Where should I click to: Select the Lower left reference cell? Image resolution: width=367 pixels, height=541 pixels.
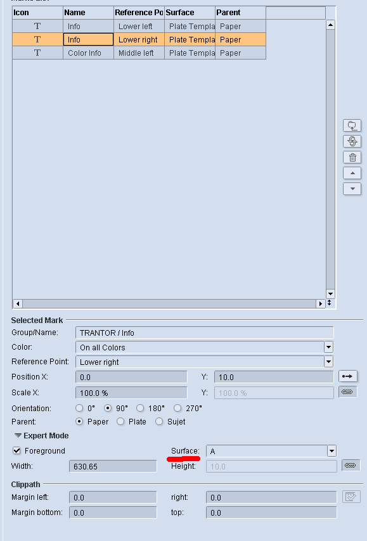(139, 26)
